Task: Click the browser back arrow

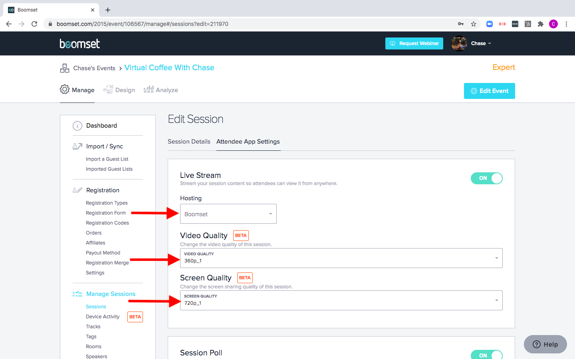Action: pyautogui.click(x=9, y=24)
